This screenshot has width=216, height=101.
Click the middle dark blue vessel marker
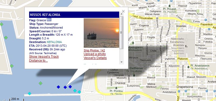coord(65,87)
